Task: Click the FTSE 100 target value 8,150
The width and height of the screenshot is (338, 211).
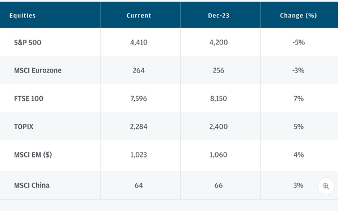Action: click(x=219, y=98)
